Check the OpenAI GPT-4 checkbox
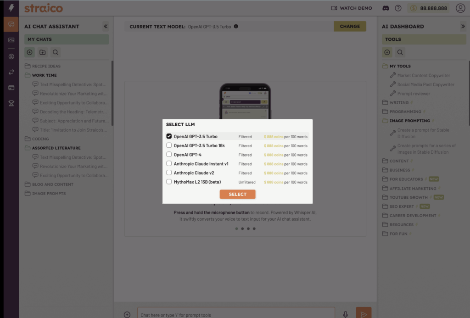The height and width of the screenshot is (318, 470). [169, 154]
